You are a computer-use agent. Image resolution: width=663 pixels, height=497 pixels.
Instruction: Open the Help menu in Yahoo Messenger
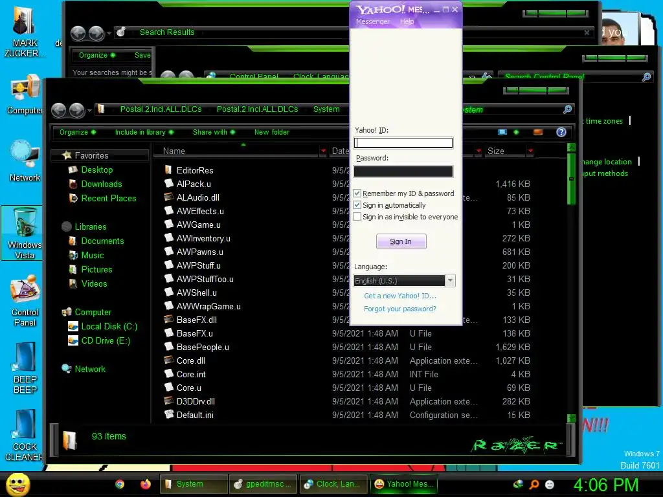point(407,21)
